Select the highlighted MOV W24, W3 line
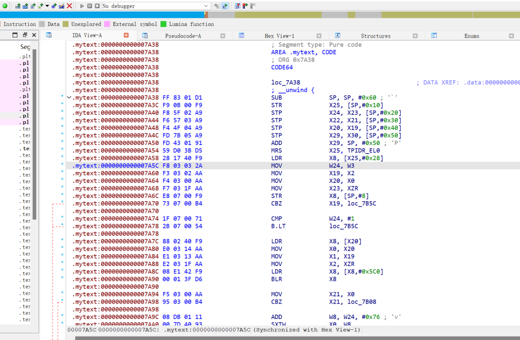Image resolution: width=520 pixels, height=340 pixels. (293, 166)
